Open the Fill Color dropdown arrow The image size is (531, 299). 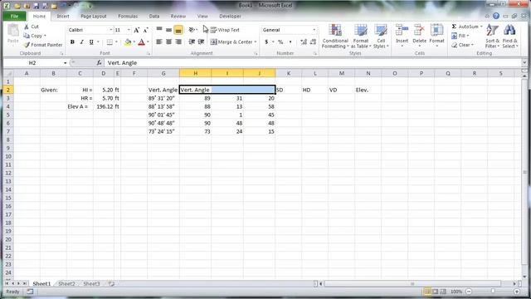(x=134, y=42)
